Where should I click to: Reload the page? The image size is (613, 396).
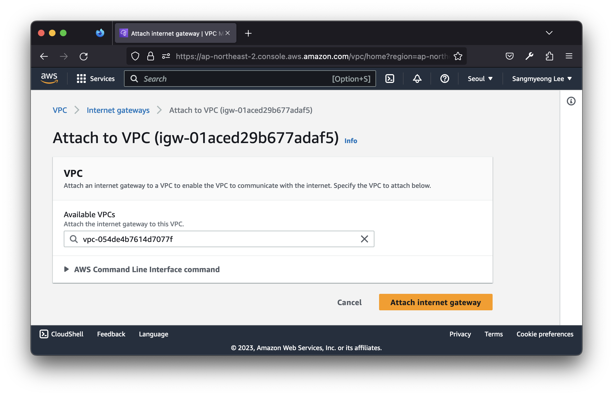tap(84, 56)
